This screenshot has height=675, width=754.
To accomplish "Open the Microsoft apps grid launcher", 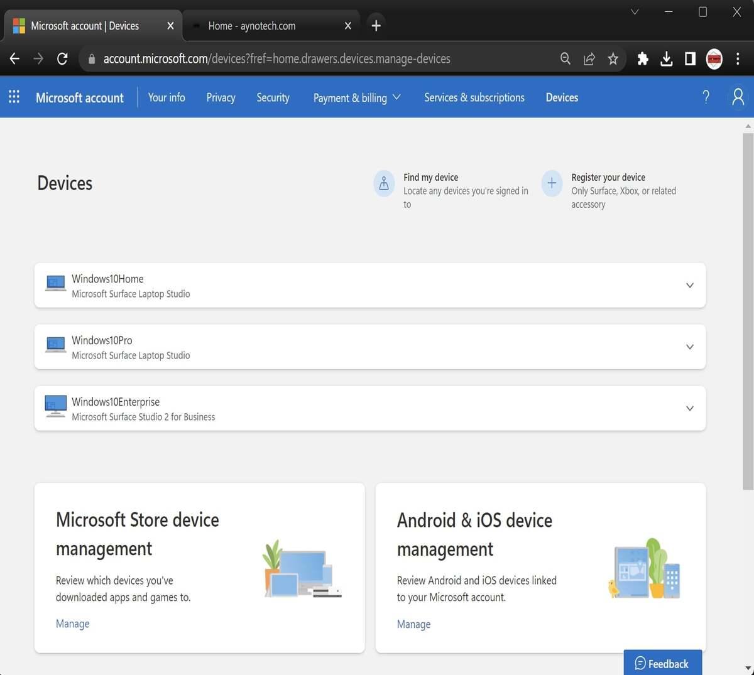I will tap(14, 97).
